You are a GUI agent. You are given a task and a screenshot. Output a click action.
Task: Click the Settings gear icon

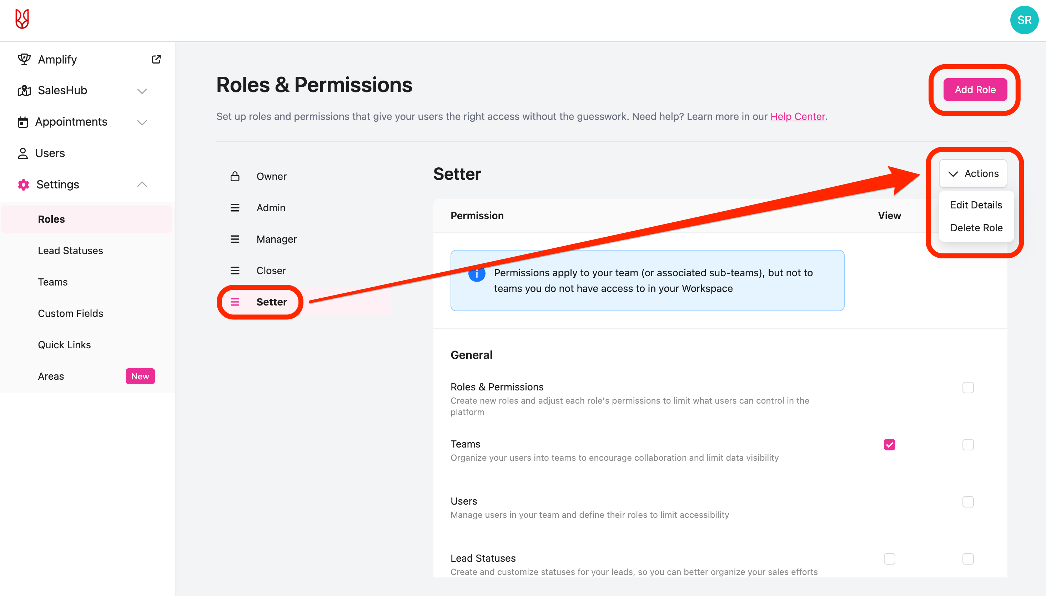click(x=24, y=185)
